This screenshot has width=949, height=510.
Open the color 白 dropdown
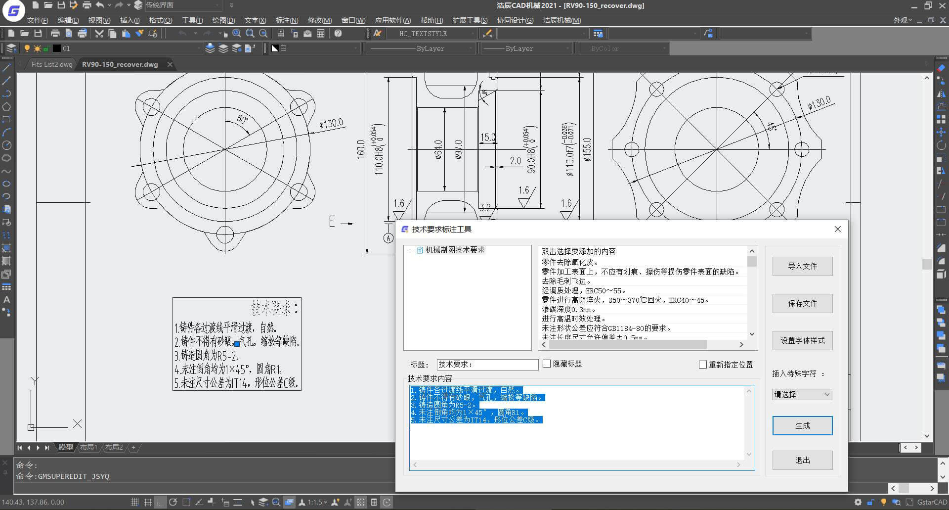coord(314,48)
